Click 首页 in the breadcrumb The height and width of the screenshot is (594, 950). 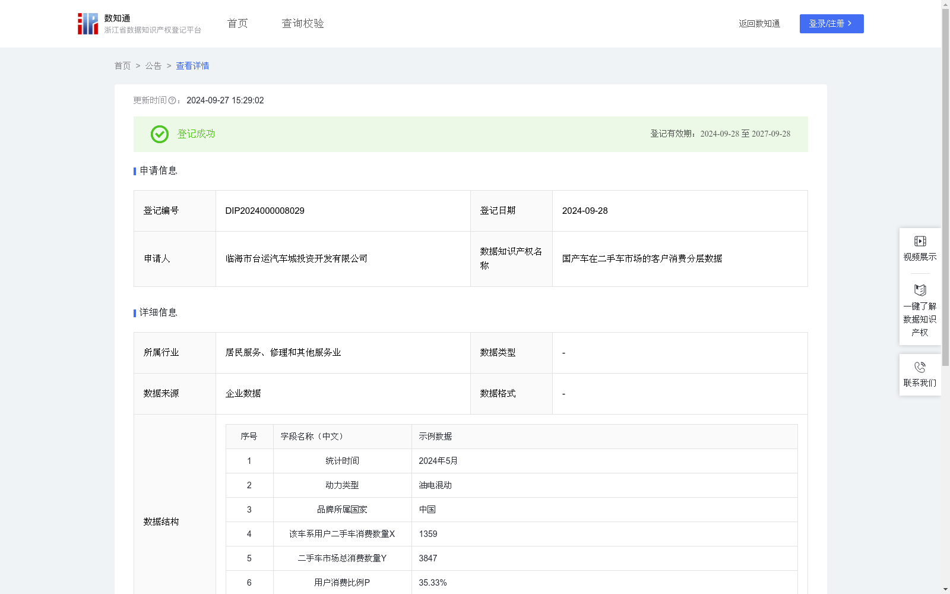click(x=122, y=66)
